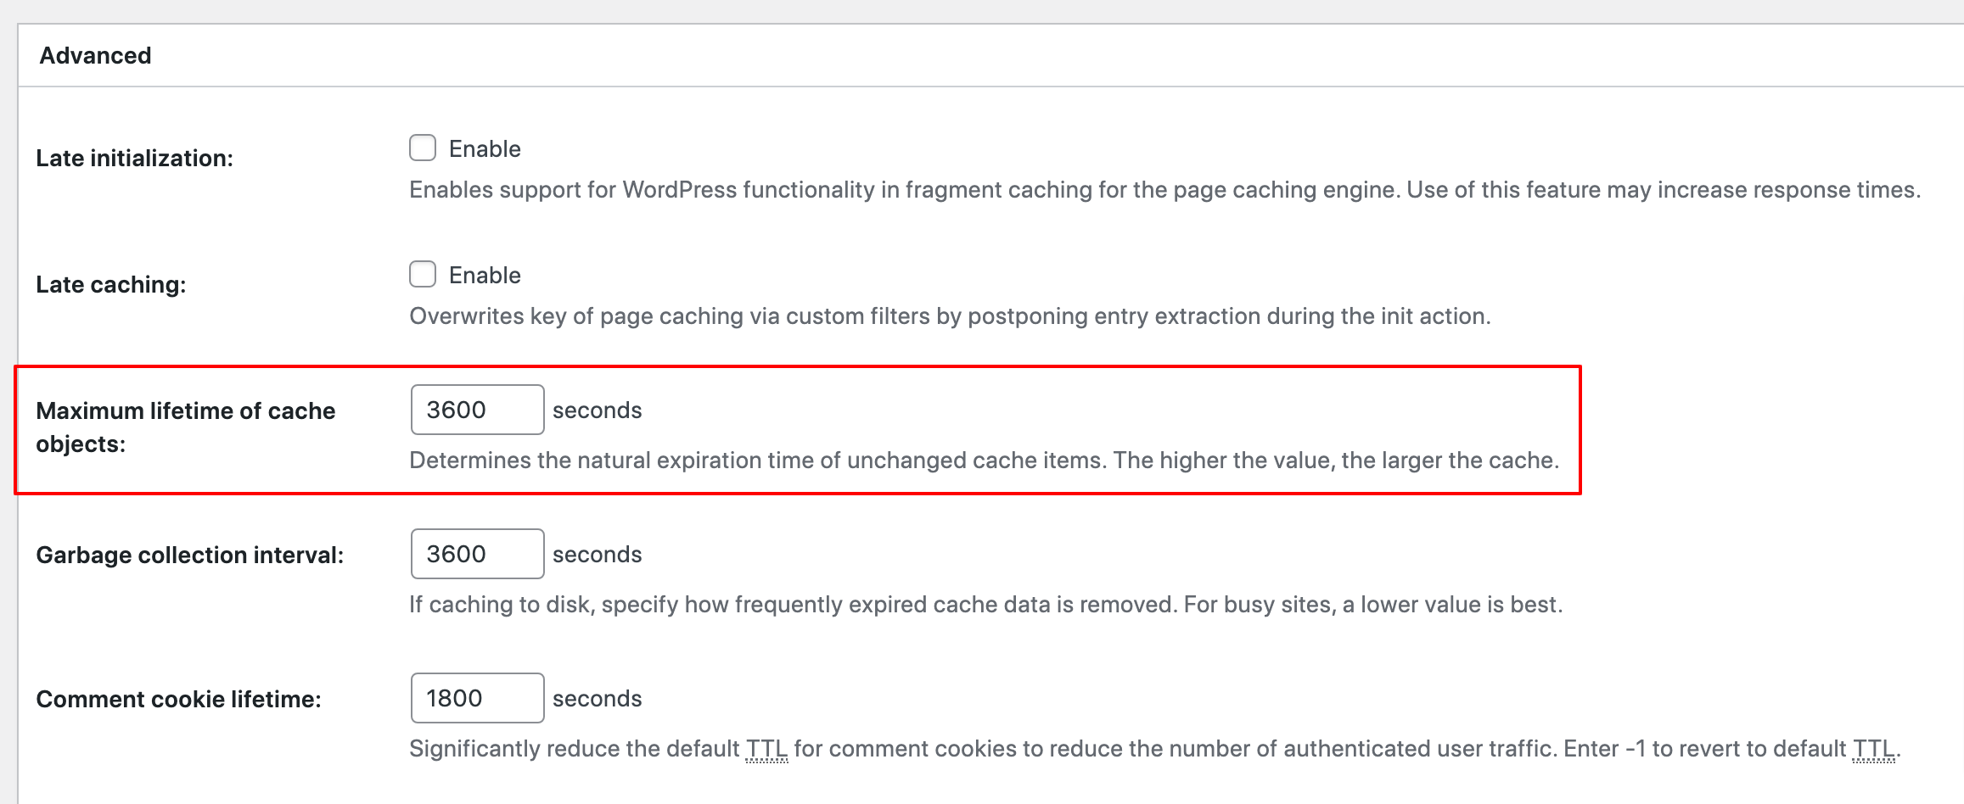Focus the Garbage collection interval input

477,555
